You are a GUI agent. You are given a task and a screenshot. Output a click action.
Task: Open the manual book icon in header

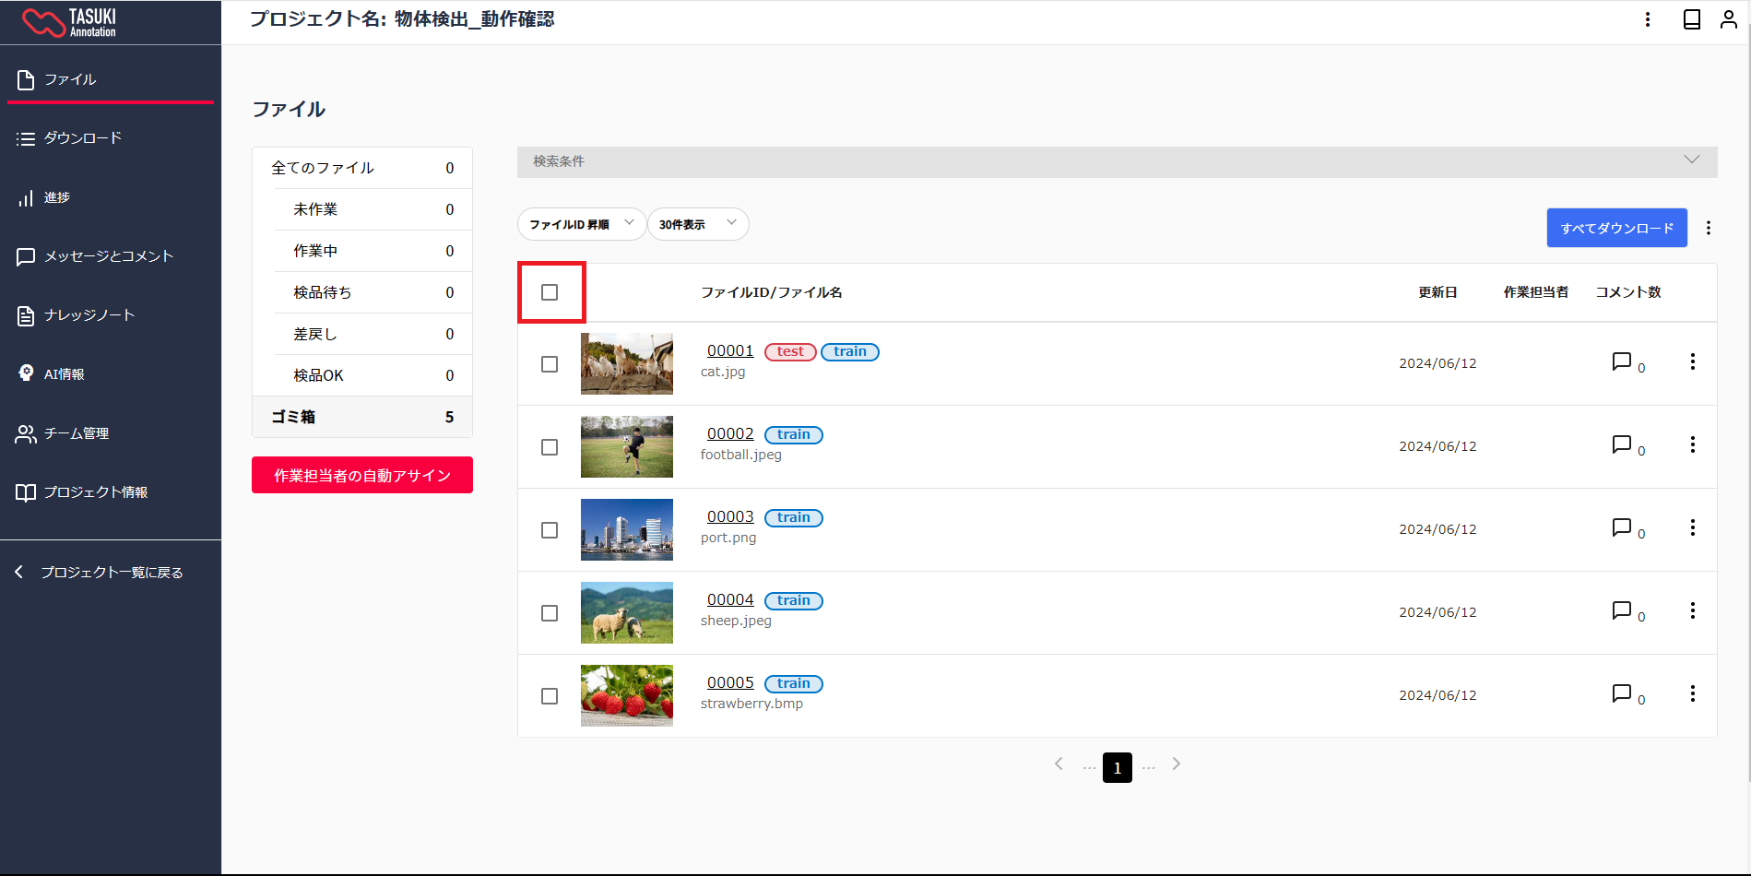pyautogui.click(x=1691, y=19)
